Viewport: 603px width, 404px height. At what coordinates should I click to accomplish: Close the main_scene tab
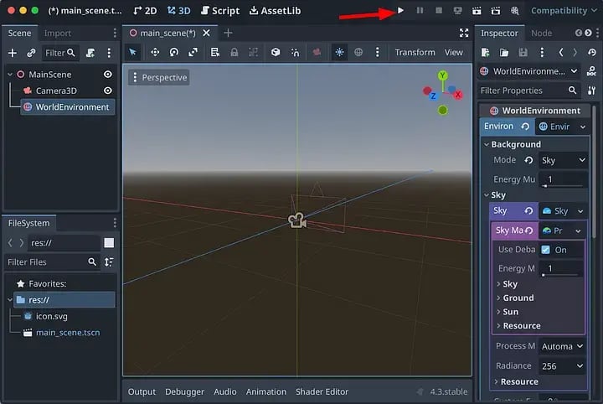[206, 33]
